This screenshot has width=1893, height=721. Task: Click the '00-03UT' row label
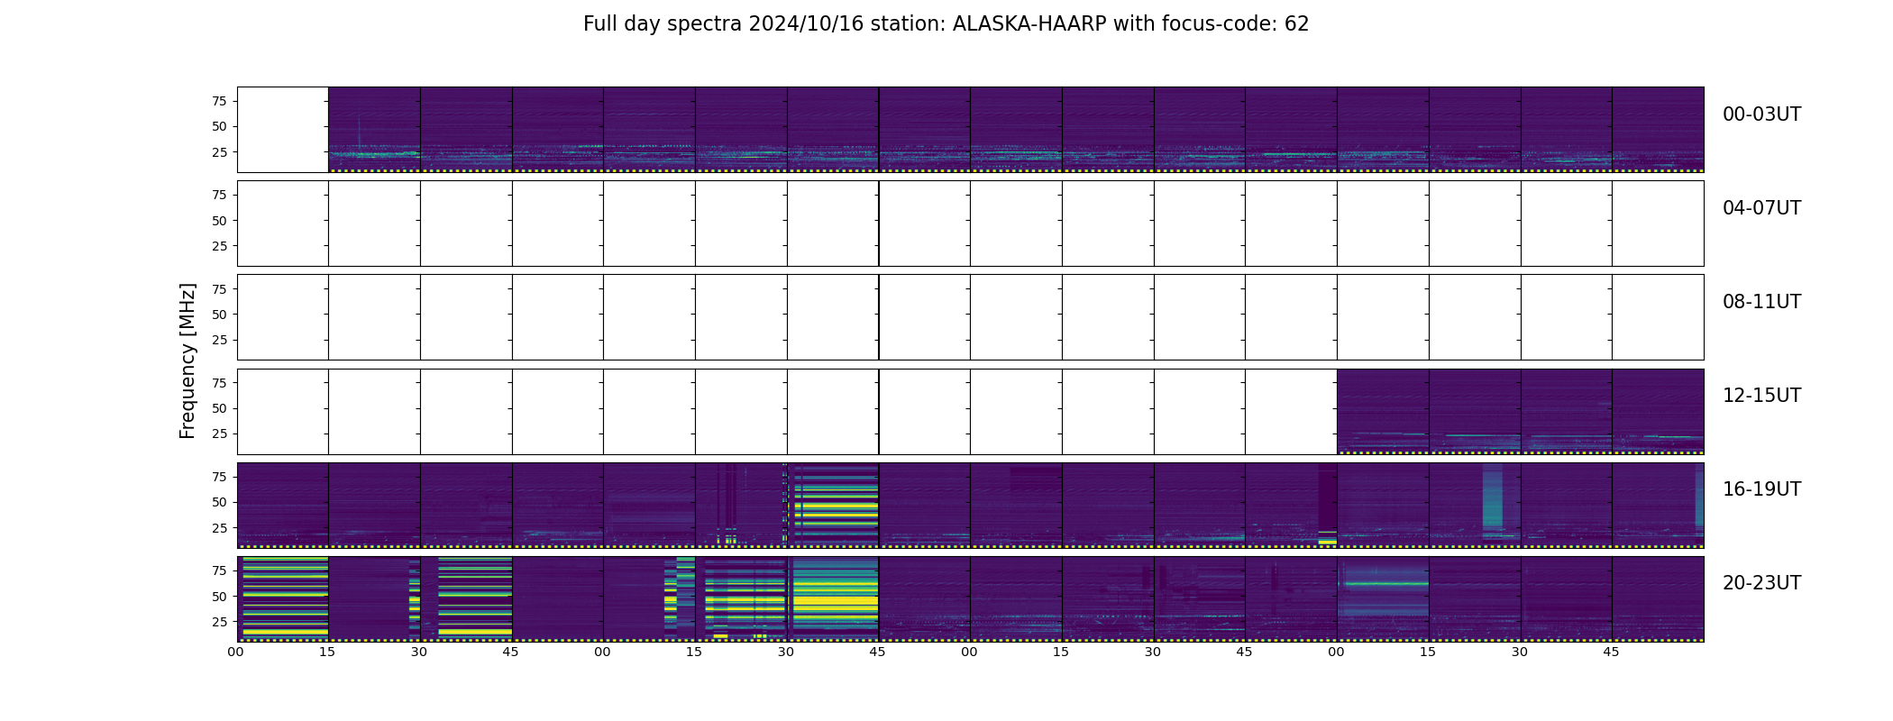(x=1761, y=114)
